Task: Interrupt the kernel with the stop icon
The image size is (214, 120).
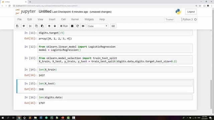Action: (x=72, y=26)
